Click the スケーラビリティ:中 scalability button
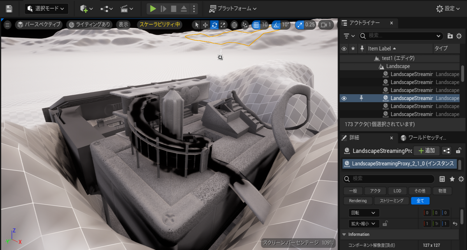467x250 pixels. tap(160, 25)
